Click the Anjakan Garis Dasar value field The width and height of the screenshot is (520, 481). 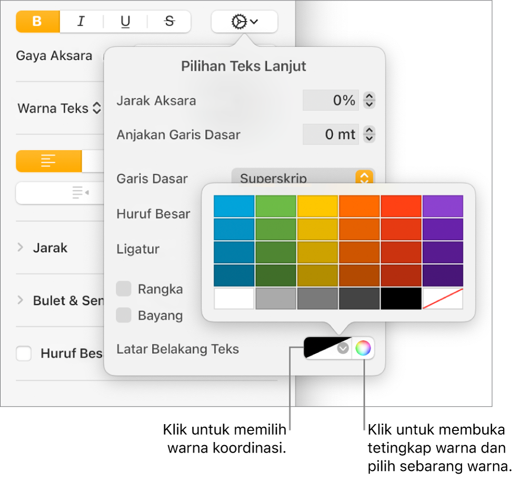tap(331, 134)
